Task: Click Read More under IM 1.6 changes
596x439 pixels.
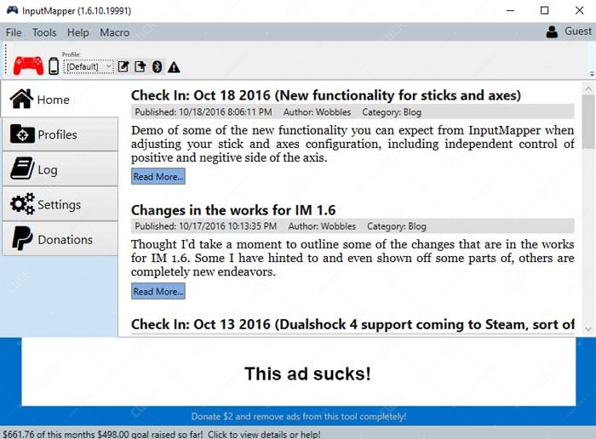Action: pos(158,292)
